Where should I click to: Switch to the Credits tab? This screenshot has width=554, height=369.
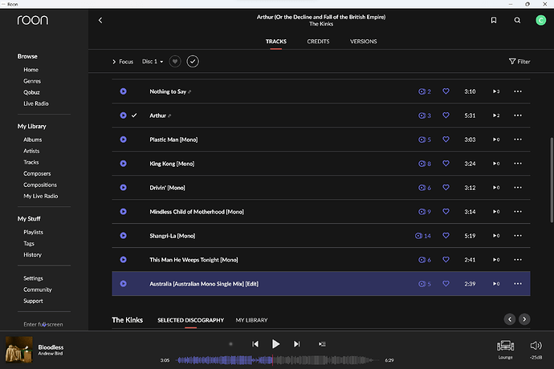(x=318, y=42)
